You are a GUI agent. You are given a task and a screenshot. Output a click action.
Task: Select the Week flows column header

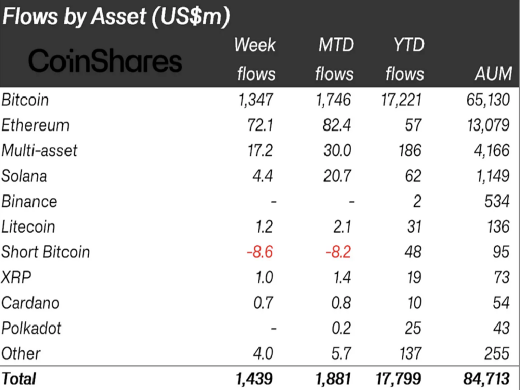255,59
